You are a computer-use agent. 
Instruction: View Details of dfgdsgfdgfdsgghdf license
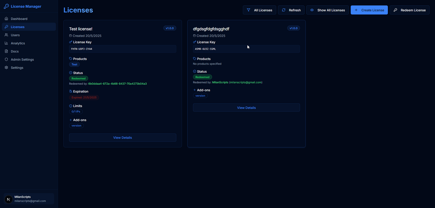(246, 108)
